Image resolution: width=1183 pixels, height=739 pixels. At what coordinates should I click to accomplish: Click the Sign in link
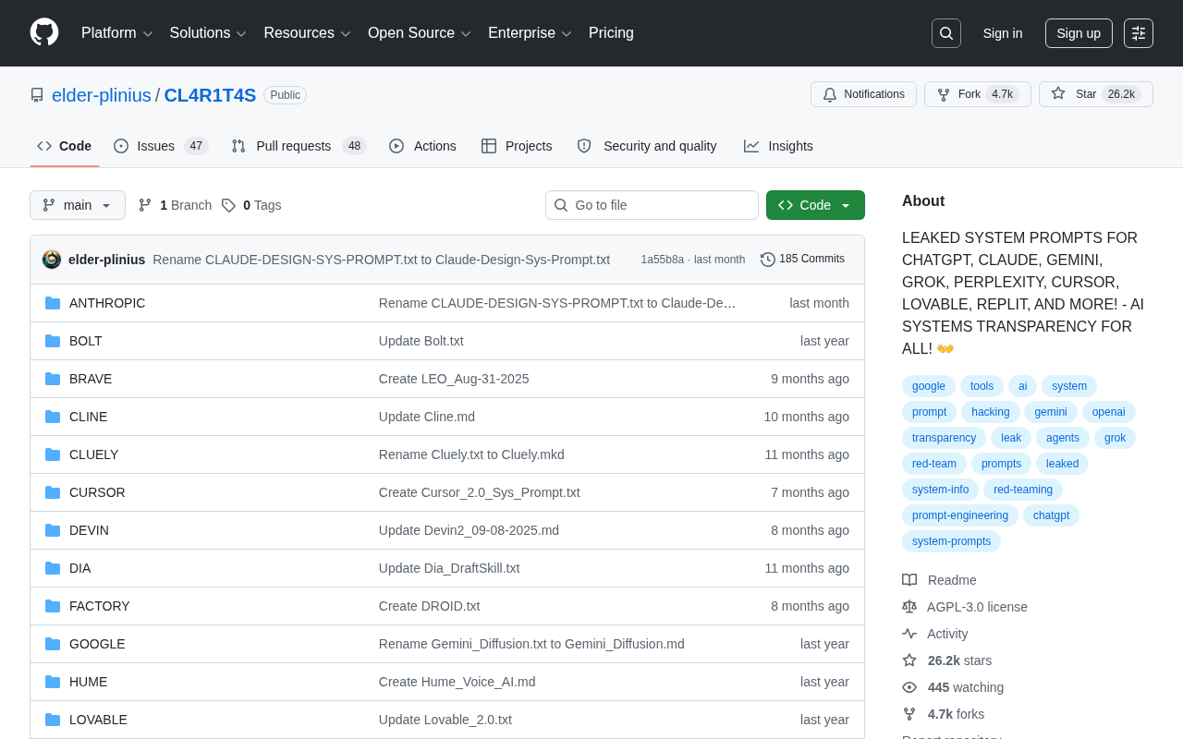pos(1003,33)
